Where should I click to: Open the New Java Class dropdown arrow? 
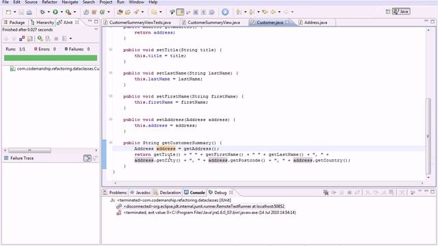pos(109,12)
